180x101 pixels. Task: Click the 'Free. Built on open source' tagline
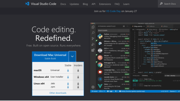click(54, 46)
